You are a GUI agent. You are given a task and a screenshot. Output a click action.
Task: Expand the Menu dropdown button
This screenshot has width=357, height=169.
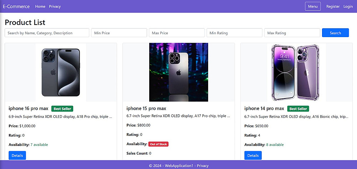[x=313, y=6]
